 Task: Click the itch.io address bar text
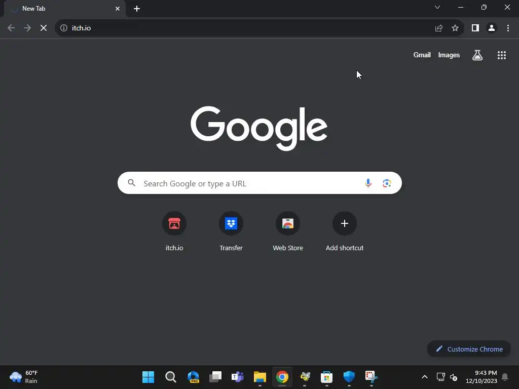[82, 28]
